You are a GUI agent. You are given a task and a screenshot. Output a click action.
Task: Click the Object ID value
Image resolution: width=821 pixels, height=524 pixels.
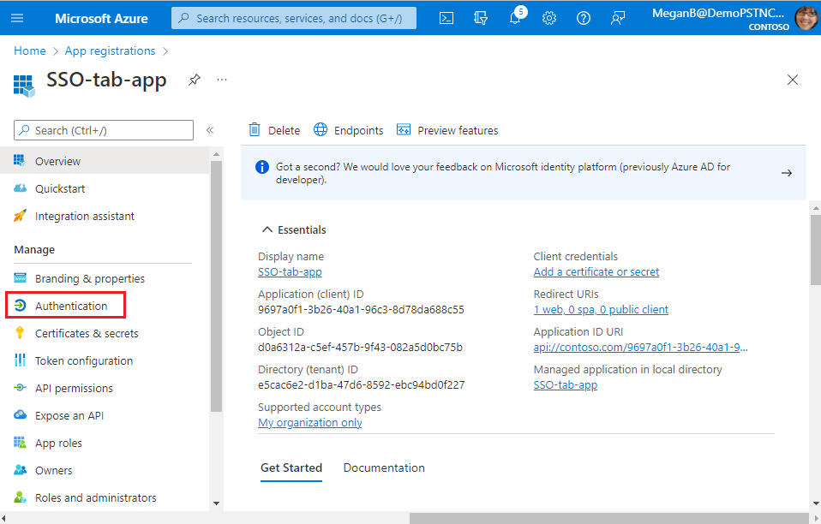pyautogui.click(x=360, y=348)
